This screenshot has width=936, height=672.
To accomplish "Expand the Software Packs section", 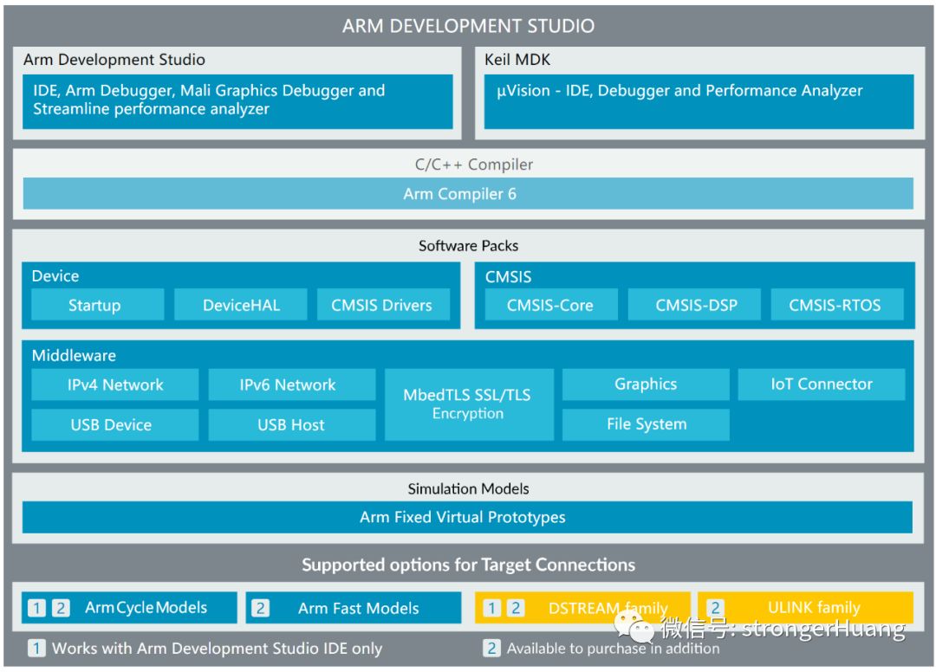I will (468, 246).
